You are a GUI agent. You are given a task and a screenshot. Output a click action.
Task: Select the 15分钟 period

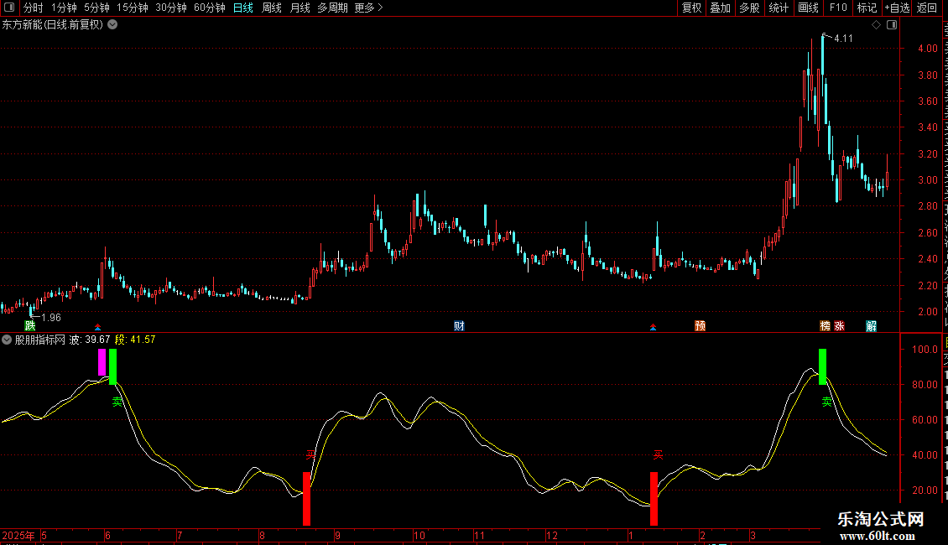(132, 8)
